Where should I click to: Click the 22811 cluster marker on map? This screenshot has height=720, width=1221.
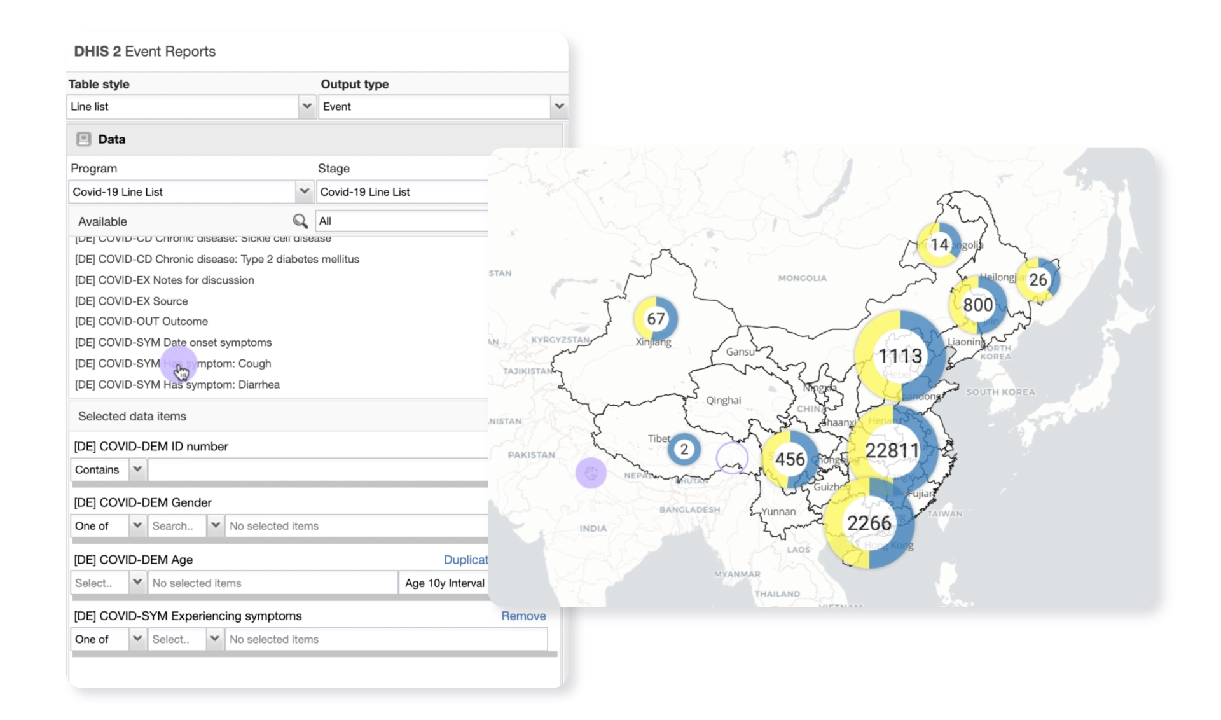892,450
